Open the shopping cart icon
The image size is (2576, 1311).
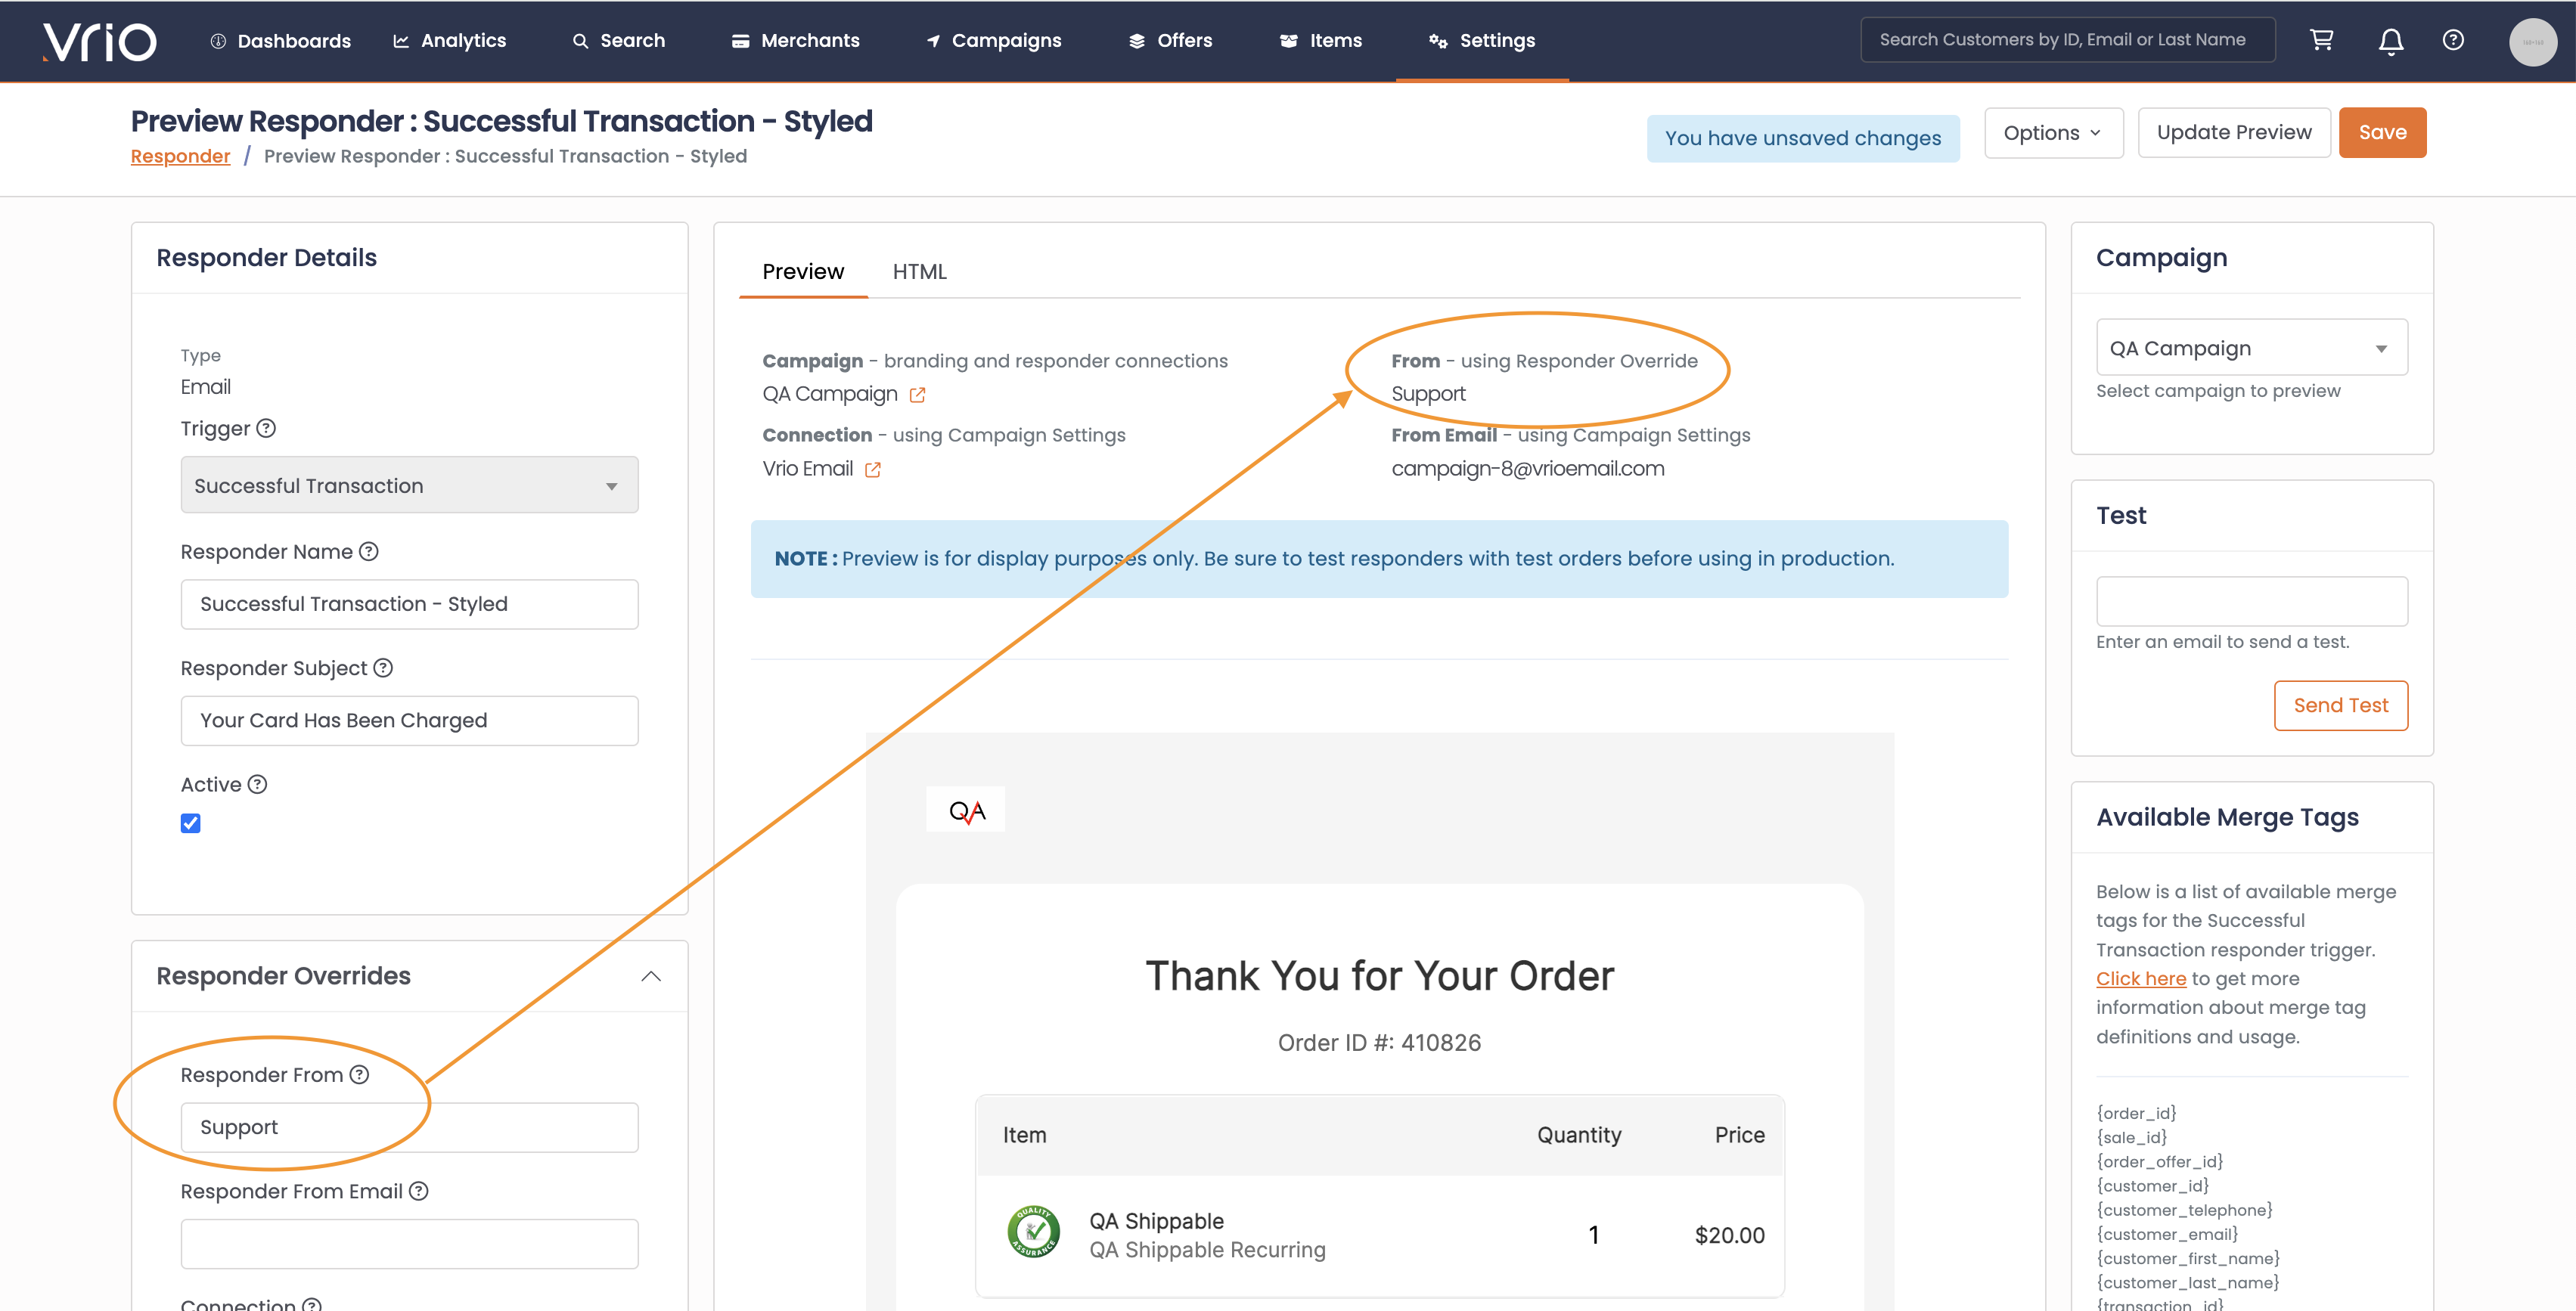pos(2321,40)
